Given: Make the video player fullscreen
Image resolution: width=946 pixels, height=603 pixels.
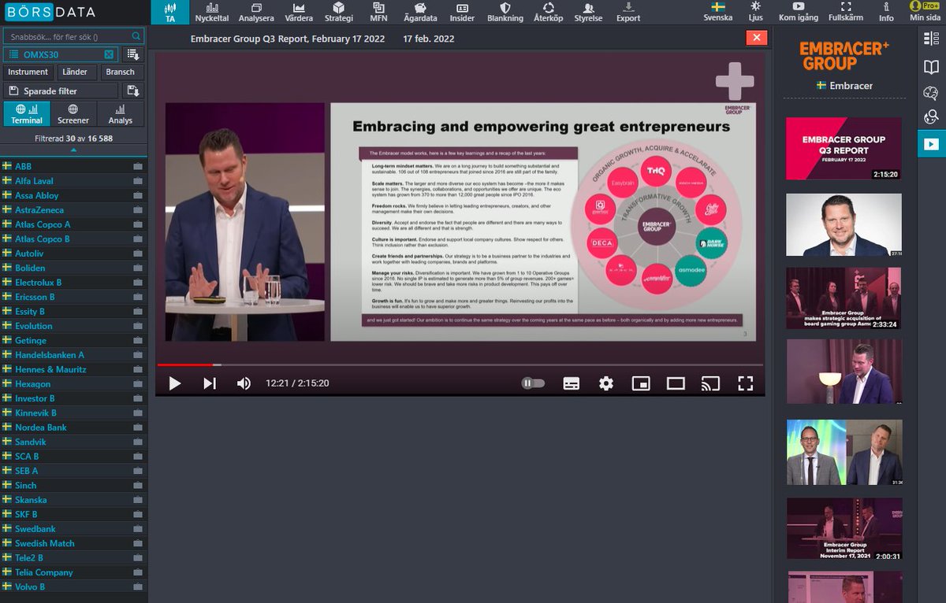Looking at the screenshot, I should tap(745, 383).
